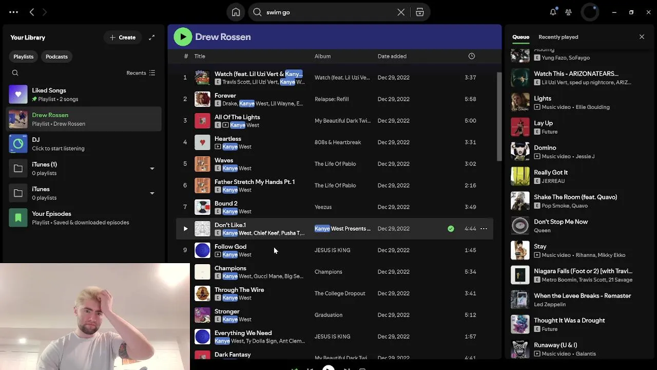Go back with the left arrow
657x370 pixels.
(x=32, y=12)
